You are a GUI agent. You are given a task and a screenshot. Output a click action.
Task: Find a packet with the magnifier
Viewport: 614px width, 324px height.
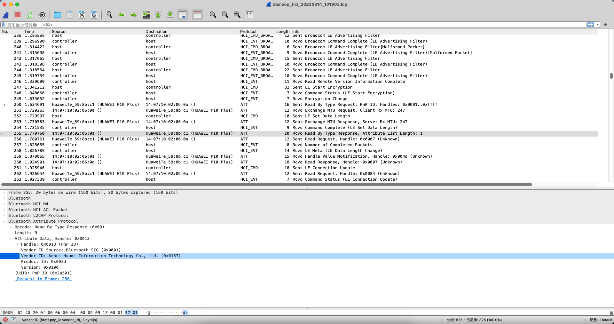click(109, 15)
